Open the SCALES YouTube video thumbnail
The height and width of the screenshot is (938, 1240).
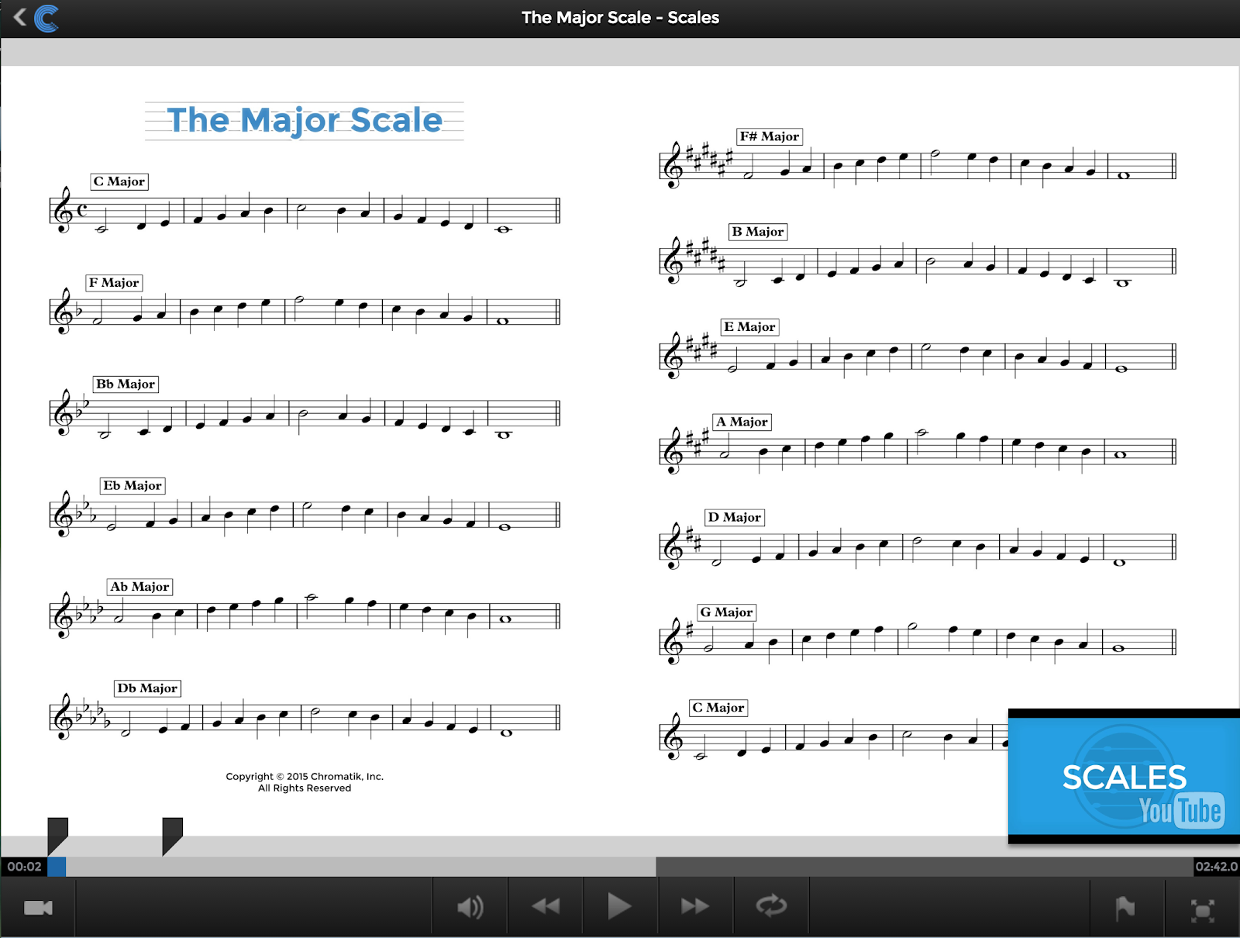point(1124,776)
